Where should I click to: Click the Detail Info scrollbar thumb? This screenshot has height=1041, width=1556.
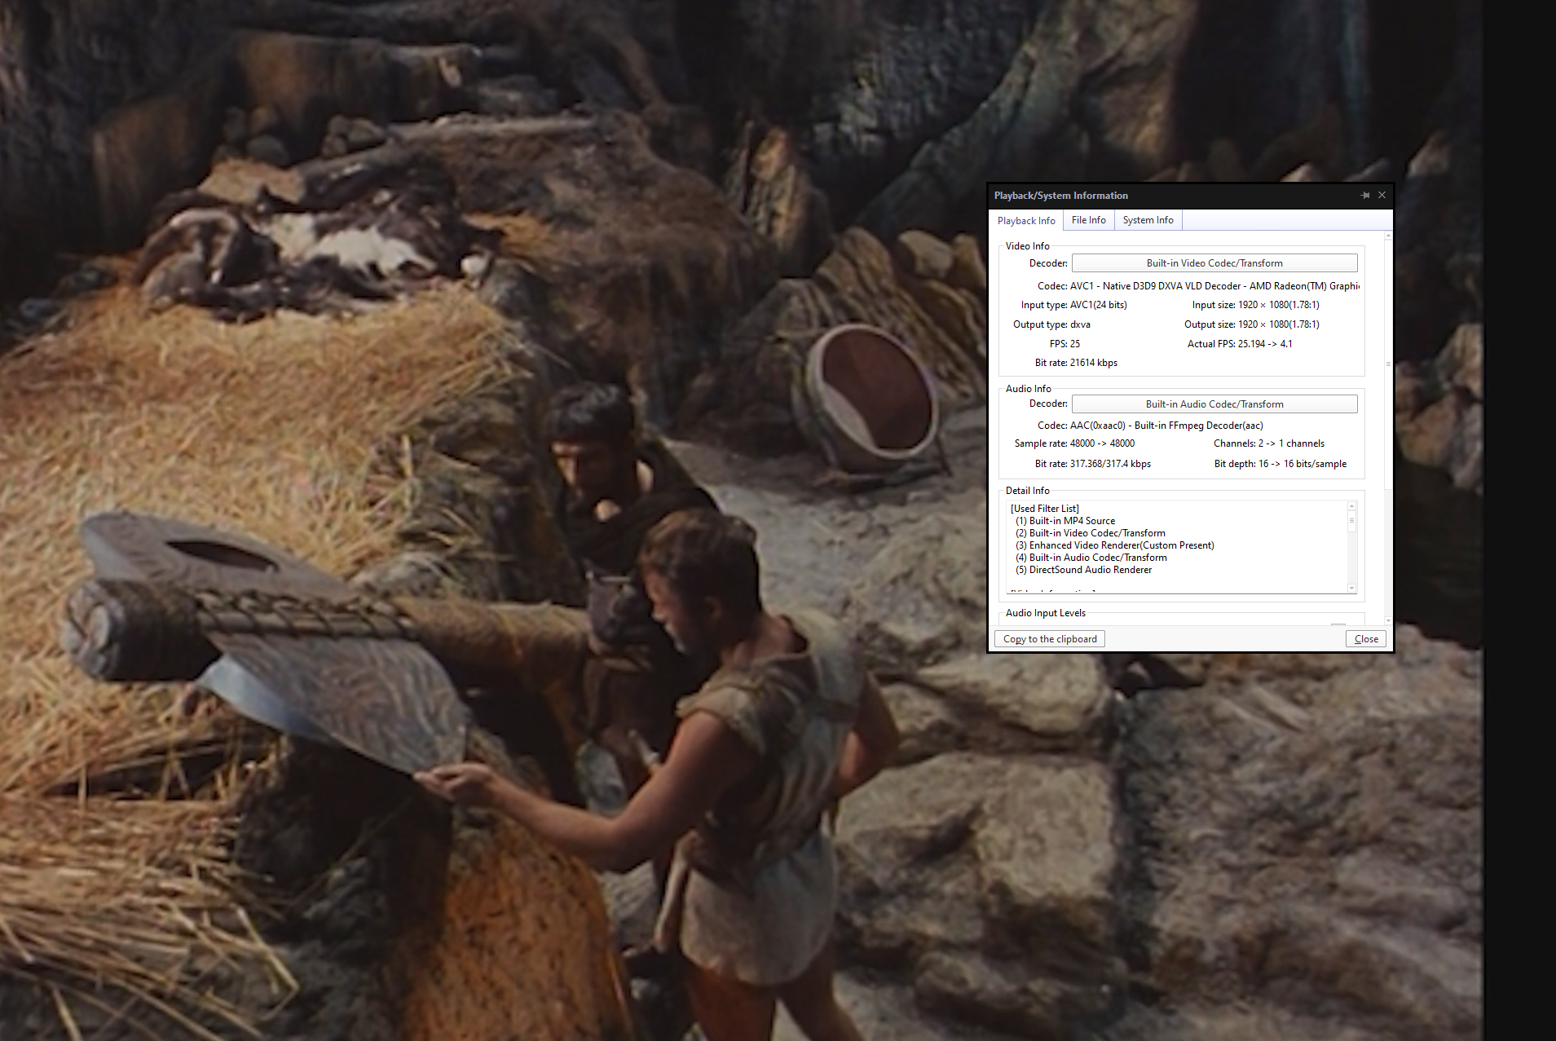pyautogui.click(x=1351, y=521)
